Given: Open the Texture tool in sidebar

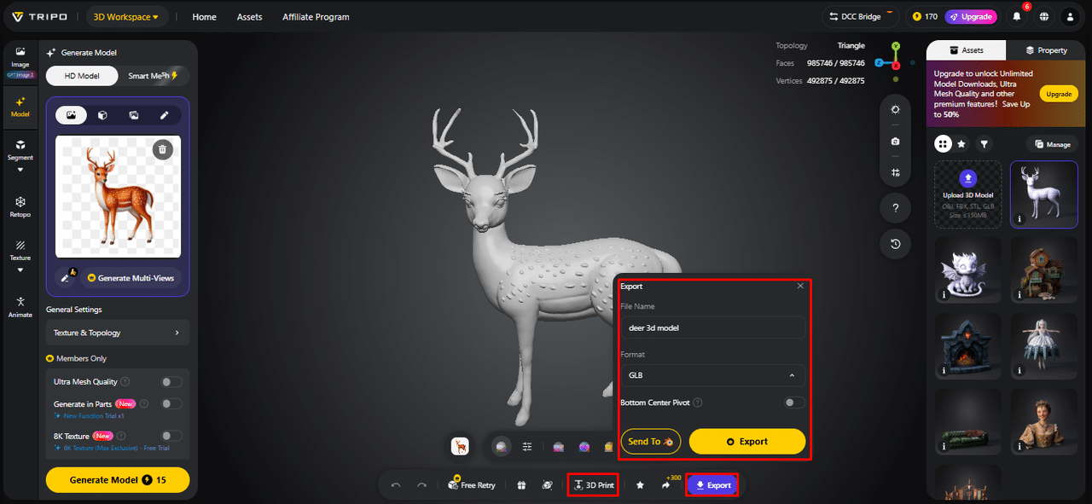Looking at the screenshot, I should click(20, 250).
